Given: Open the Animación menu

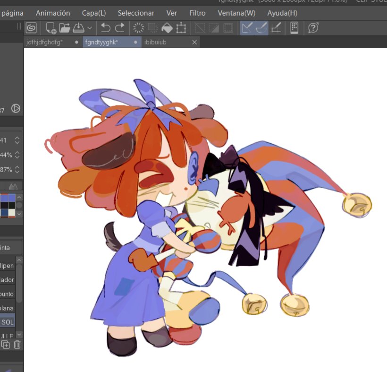Looking at the screenshot, I should [x=53, y=13].
